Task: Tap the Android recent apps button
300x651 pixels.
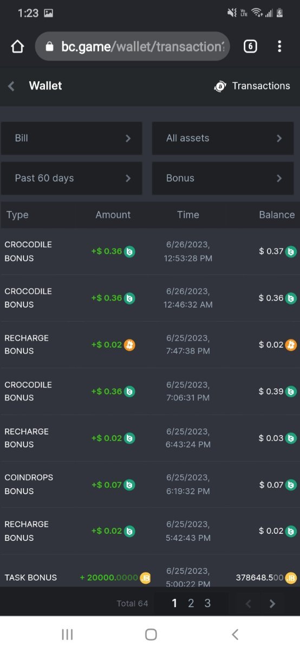Action: [67, 634]
